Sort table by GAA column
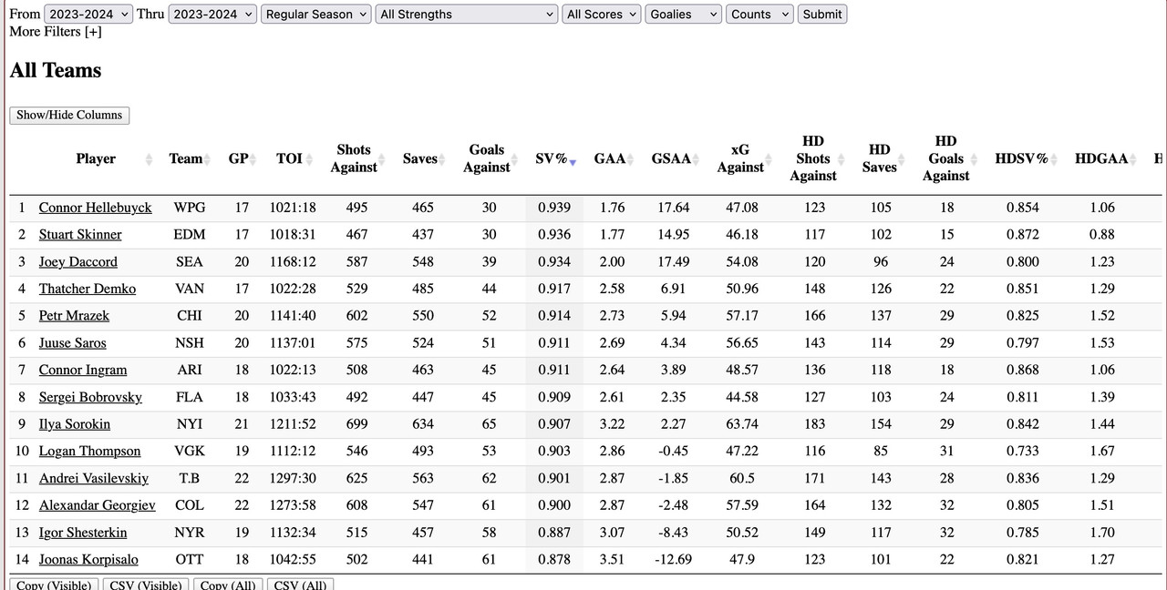This screenshot has width=1167, height=590. 610,158
